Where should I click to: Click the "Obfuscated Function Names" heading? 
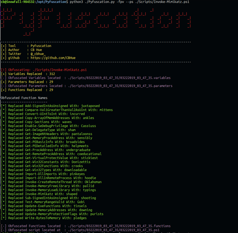point(24,98)
